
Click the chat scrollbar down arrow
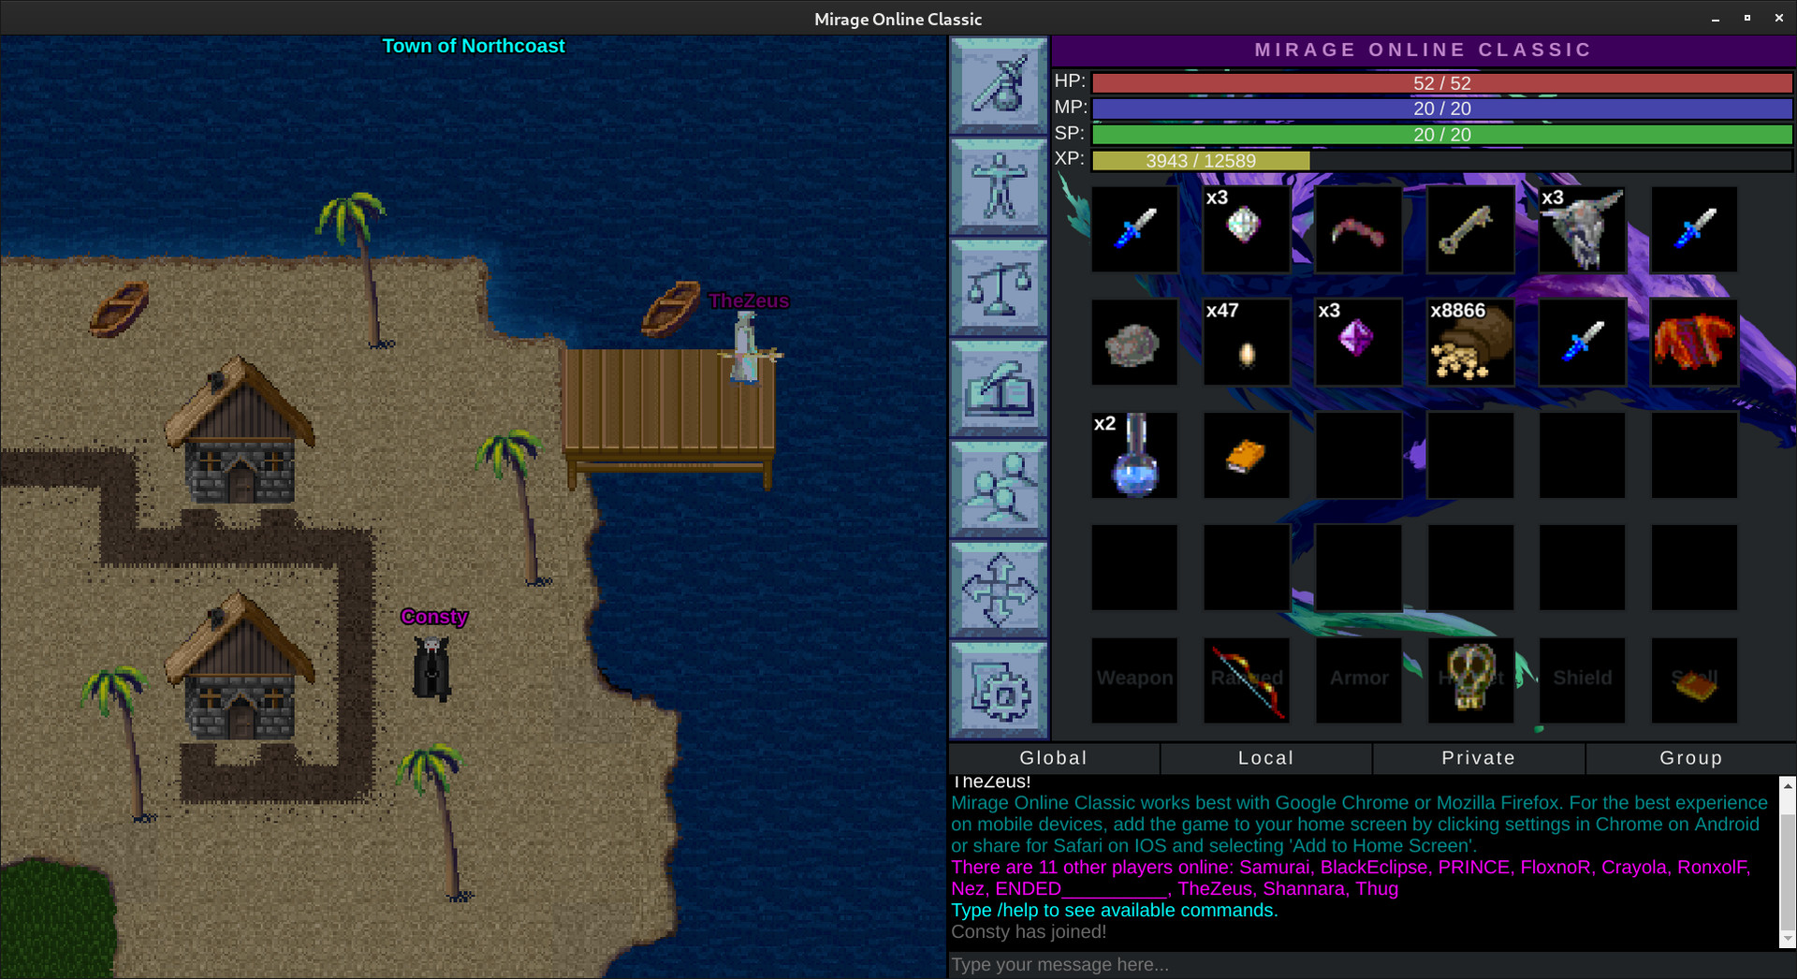click(x=1788, y=939)
